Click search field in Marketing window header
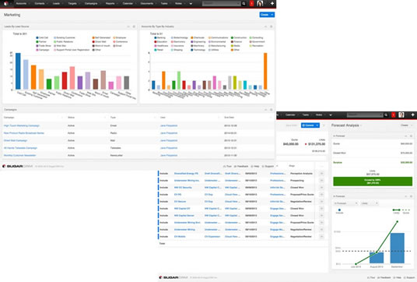Viewport: 417px width, 282px height. point(221,4)
